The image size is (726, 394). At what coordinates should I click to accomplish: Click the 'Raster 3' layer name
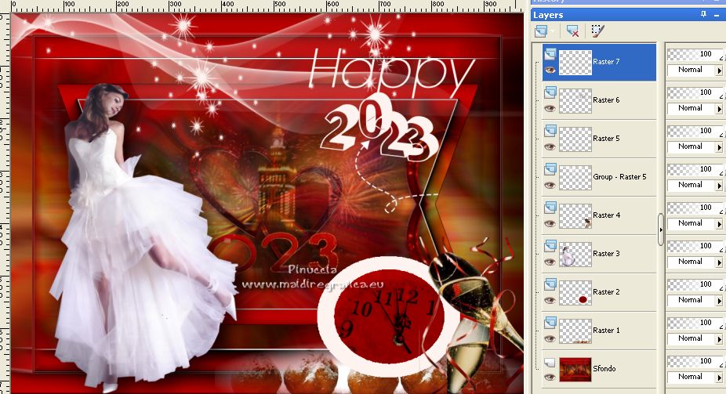tap(606, 254)
